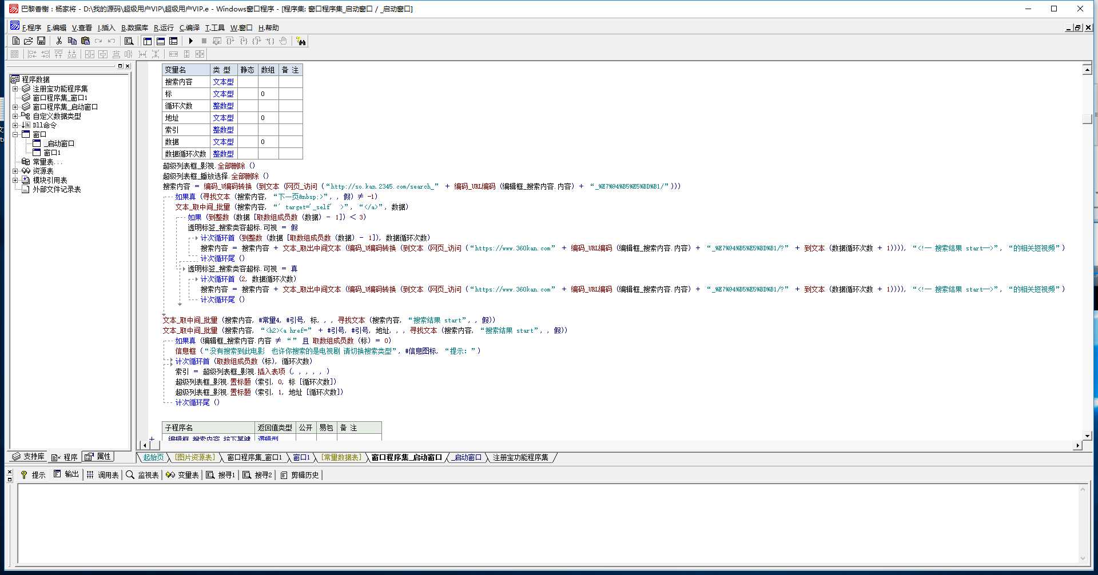Image resolution: width=1098 pixels, height=575 pixels.
Task: Click 文本型 type of 搜索内容 variable
Action: 224,82
